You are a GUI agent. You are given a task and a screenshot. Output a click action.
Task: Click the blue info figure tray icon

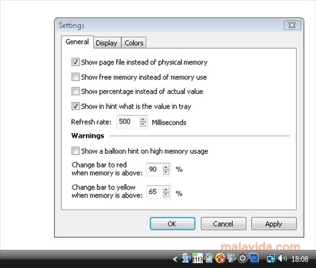[x=186, y=258]
